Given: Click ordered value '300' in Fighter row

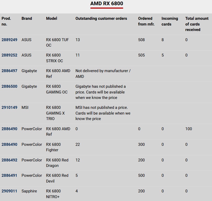Looking at the screenshot, I should [x=141, y=144].
